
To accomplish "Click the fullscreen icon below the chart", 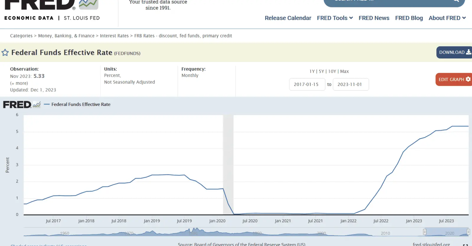I will tap(465, 245).
